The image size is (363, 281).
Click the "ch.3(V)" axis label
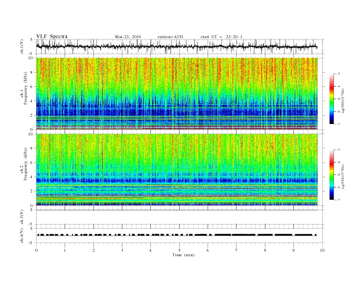coord(22,217)
